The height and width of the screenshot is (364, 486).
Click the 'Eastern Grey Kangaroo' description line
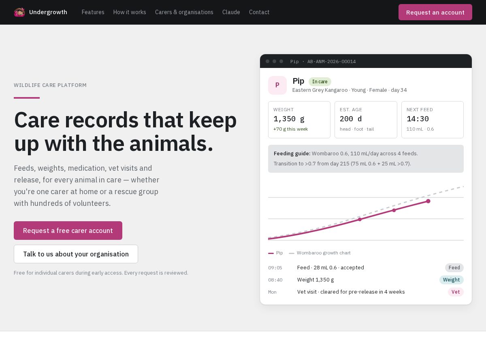coord(350,90)
